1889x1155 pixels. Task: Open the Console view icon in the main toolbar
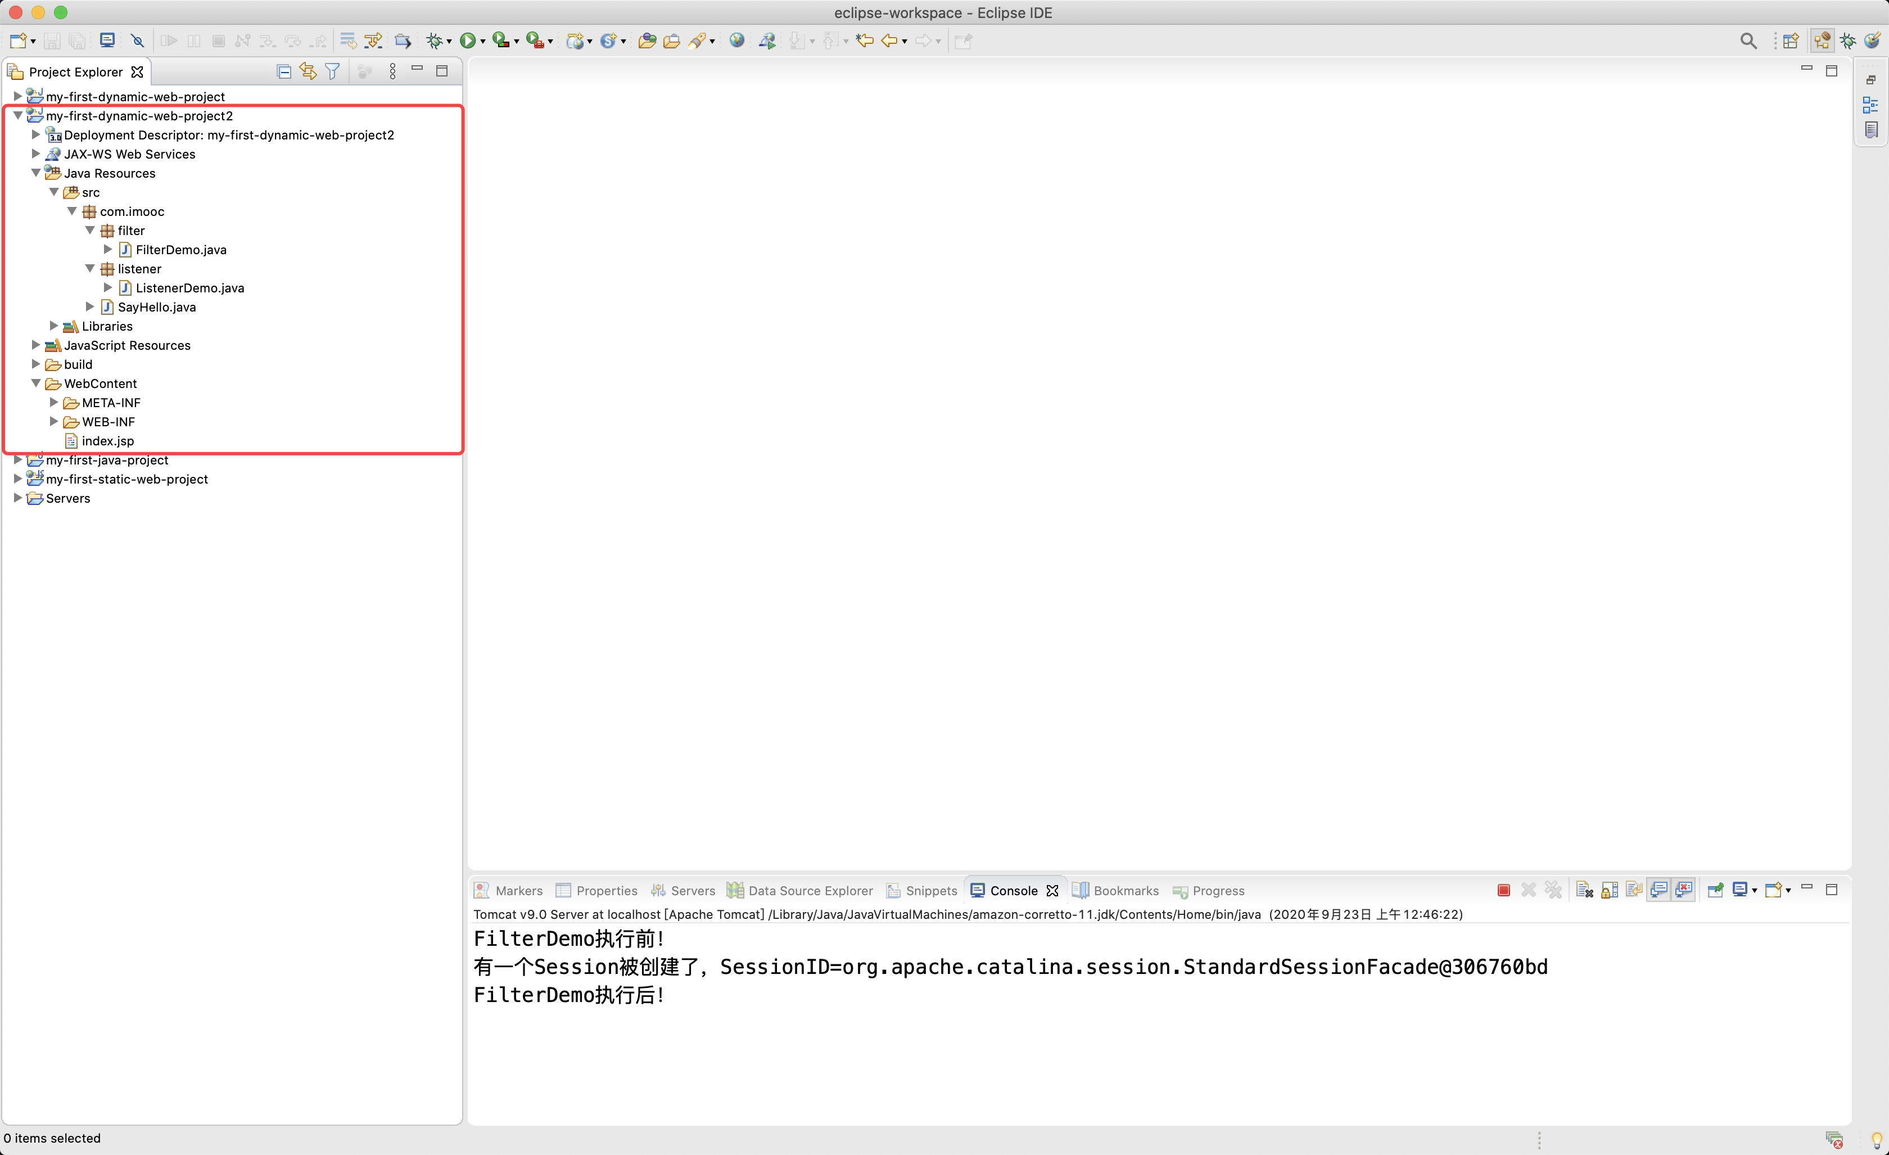click(107, 40)
